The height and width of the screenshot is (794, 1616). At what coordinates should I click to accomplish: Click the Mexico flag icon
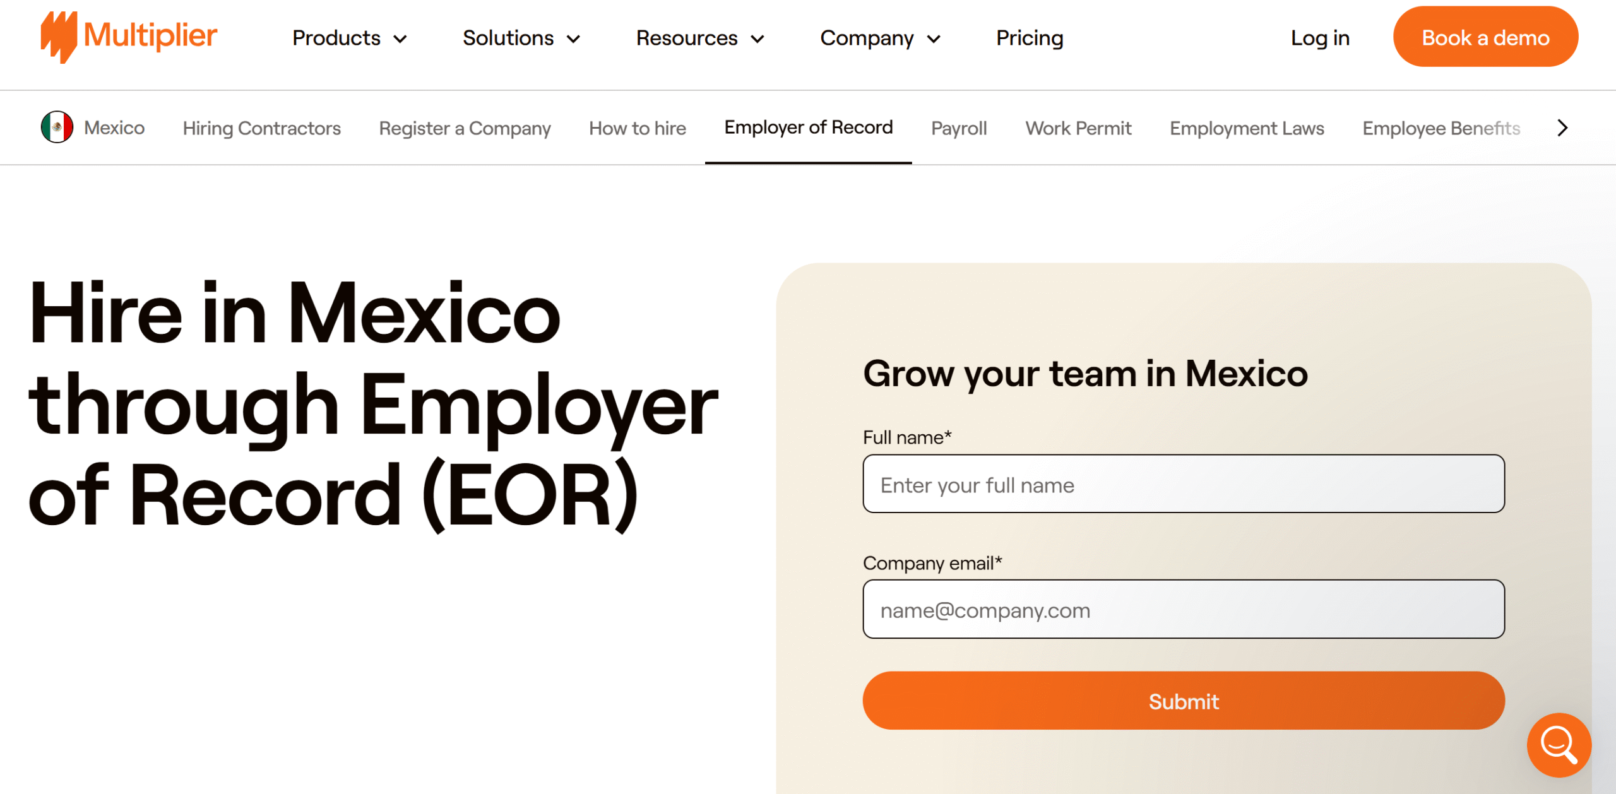(57, 127)
